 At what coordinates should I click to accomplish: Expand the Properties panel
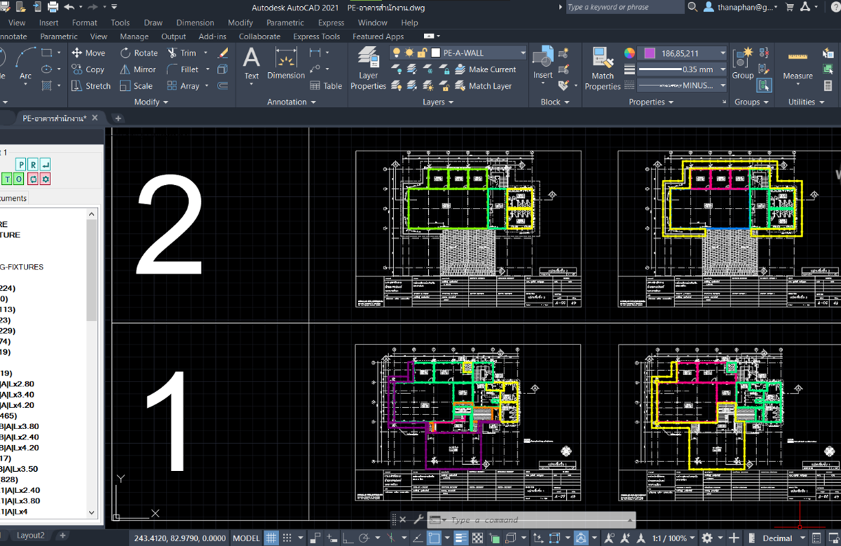651,101
